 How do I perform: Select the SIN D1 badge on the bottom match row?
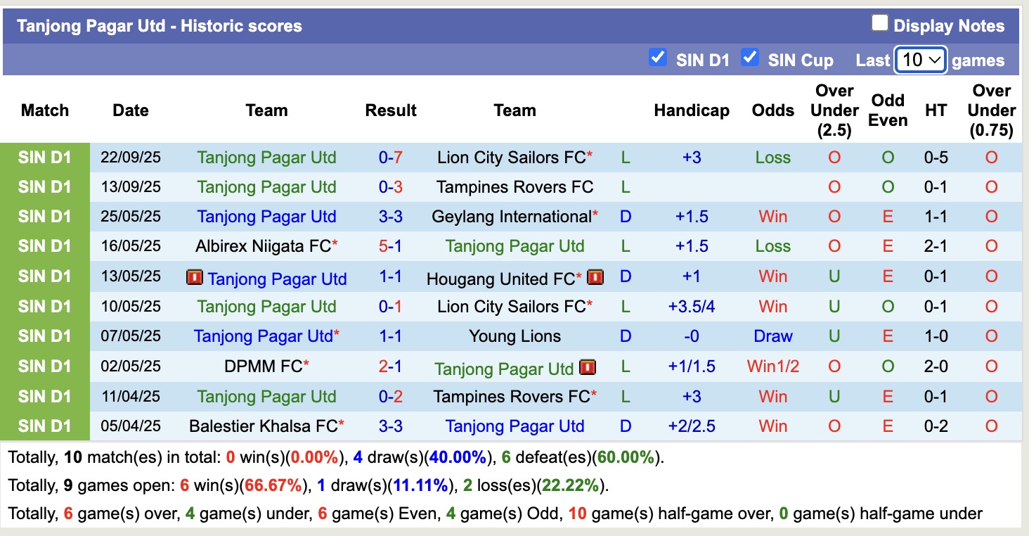point(45,426)
